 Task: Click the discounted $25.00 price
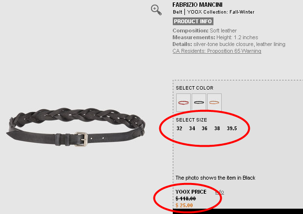(184, 205)
